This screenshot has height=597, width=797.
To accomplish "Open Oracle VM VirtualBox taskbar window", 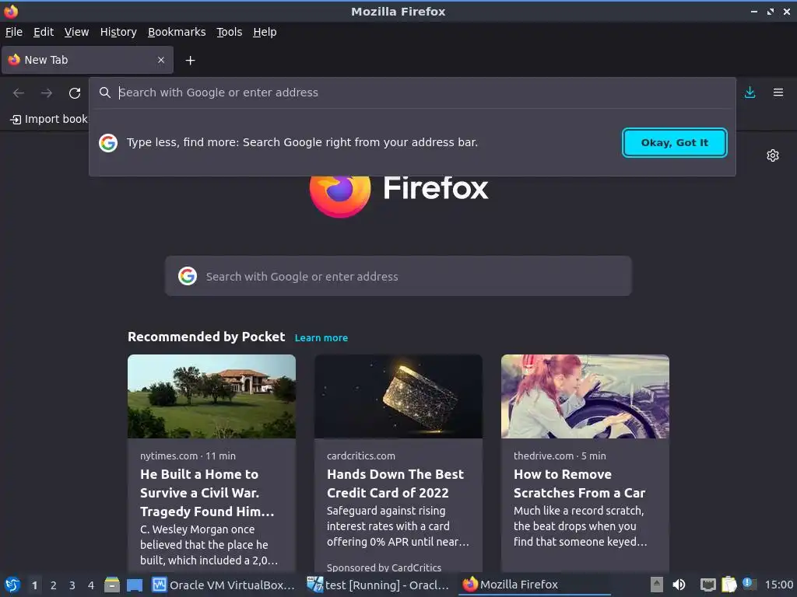I will pyautogui.click(x=223, y=585).
